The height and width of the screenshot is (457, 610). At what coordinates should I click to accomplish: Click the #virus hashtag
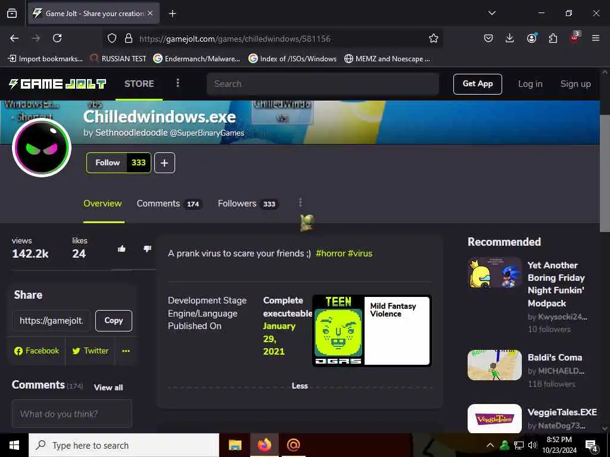point(360,253)
